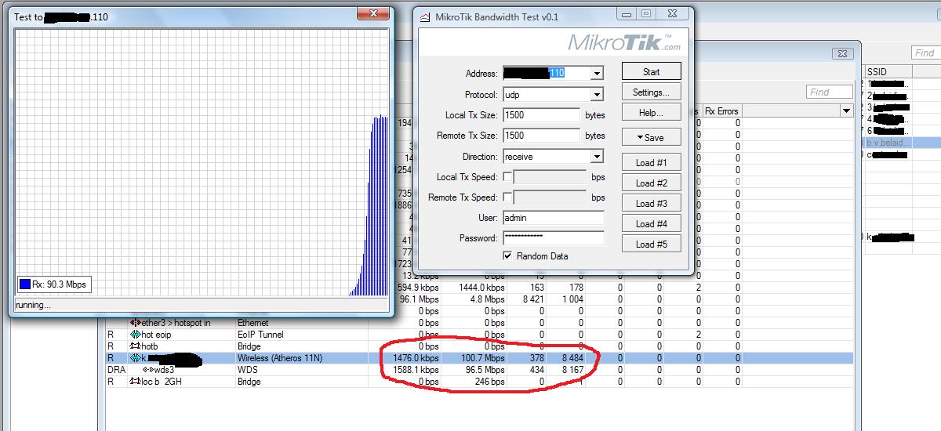Open Help... in Bandwidth Test

point(651,113)
